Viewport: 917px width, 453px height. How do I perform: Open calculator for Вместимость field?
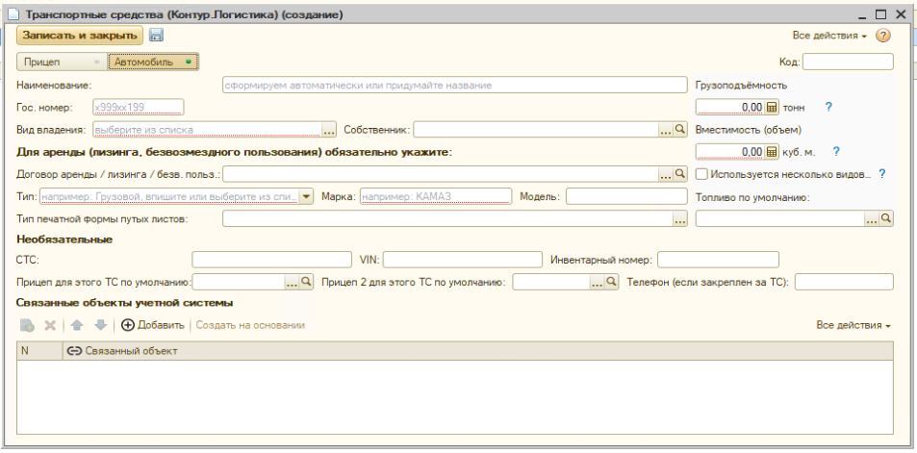click(772, 151)
